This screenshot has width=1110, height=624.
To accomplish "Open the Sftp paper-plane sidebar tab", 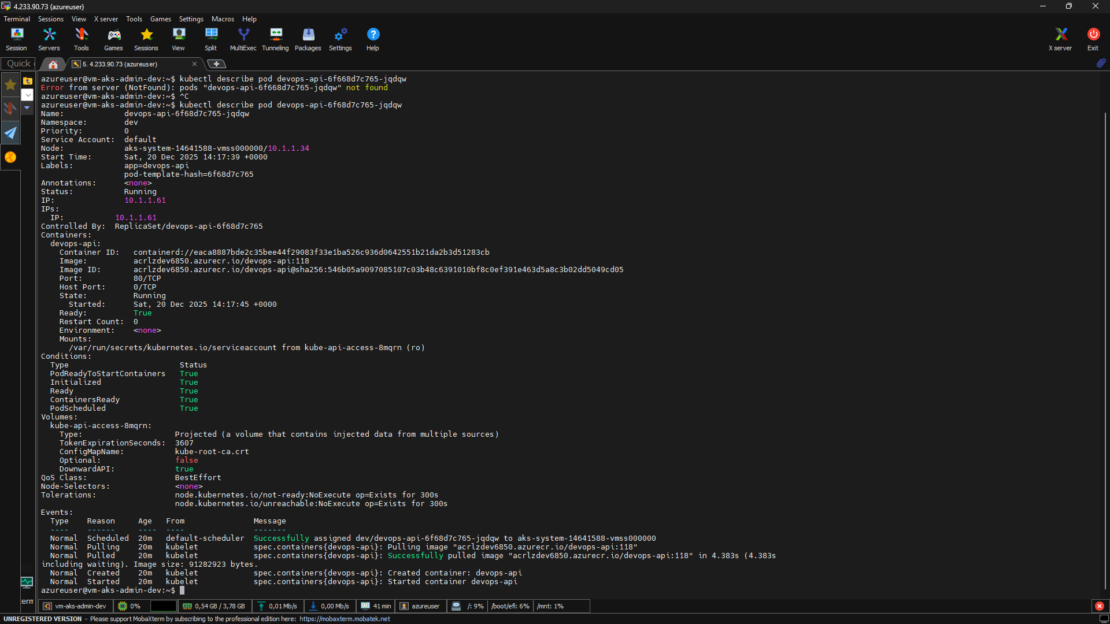I will [x=10, y=133].
